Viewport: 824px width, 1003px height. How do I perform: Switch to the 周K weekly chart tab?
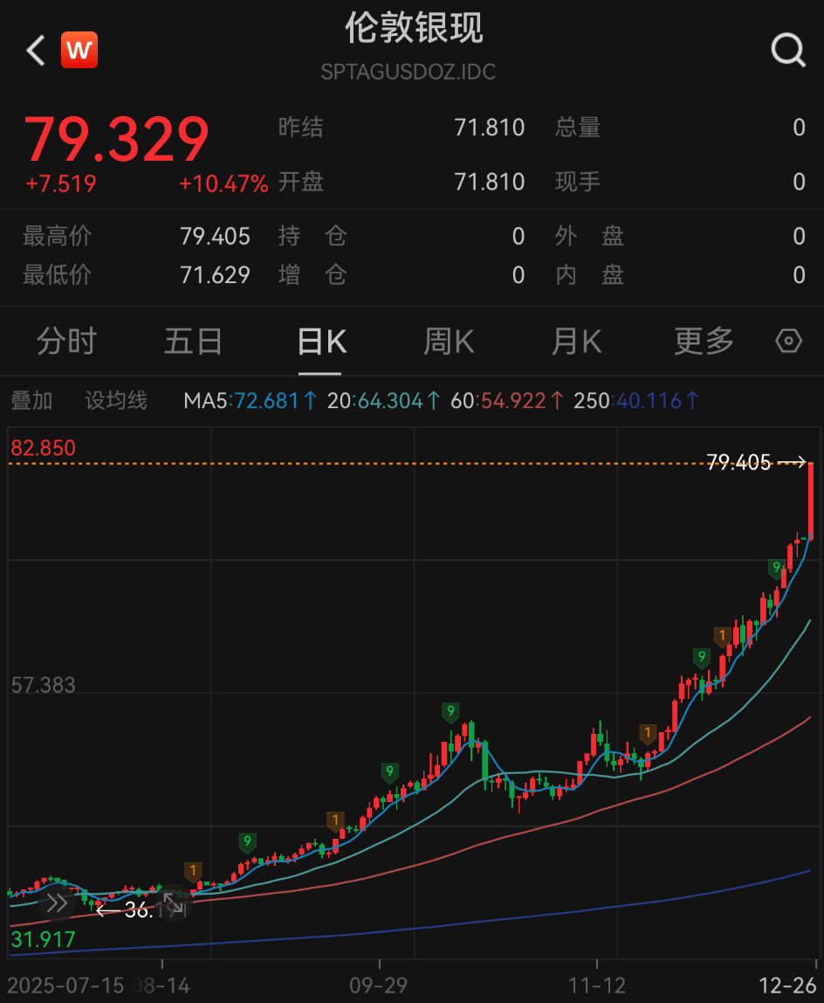pos(448,342)
